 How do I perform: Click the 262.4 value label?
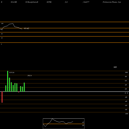point(30,76)
